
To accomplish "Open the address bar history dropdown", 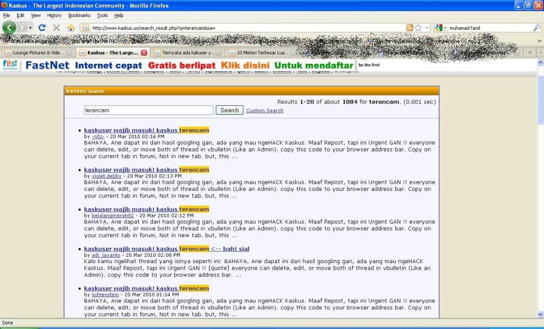I will 427,28.
